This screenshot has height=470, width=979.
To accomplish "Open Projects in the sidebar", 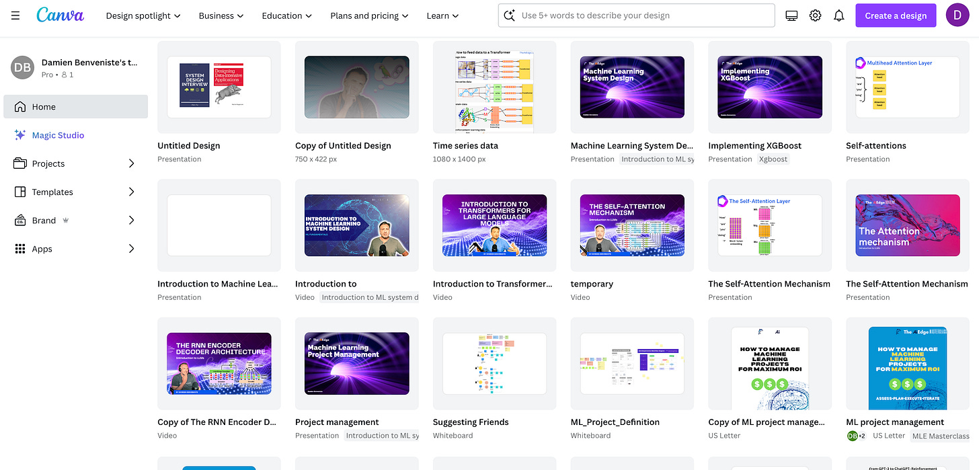I will 75,163.
